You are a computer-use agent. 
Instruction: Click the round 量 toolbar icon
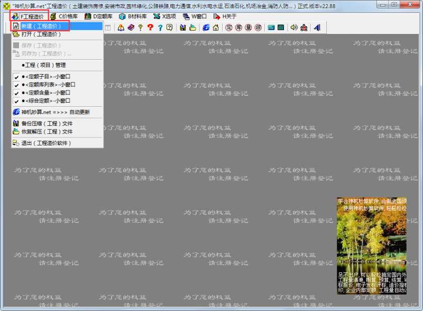coord(249,28)
